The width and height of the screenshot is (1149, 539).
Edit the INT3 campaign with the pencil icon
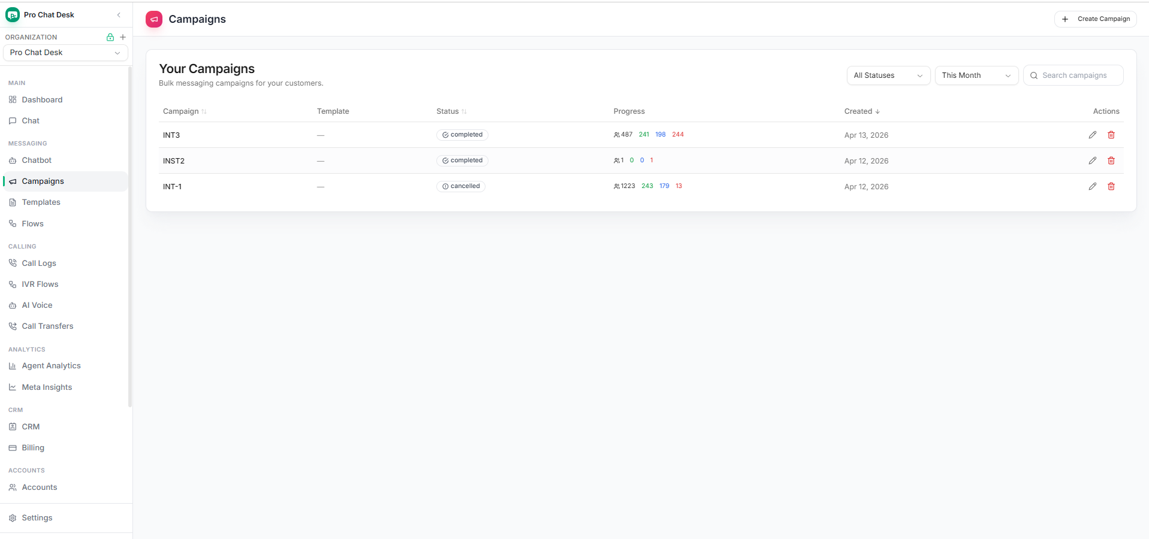click(1093, 135)
